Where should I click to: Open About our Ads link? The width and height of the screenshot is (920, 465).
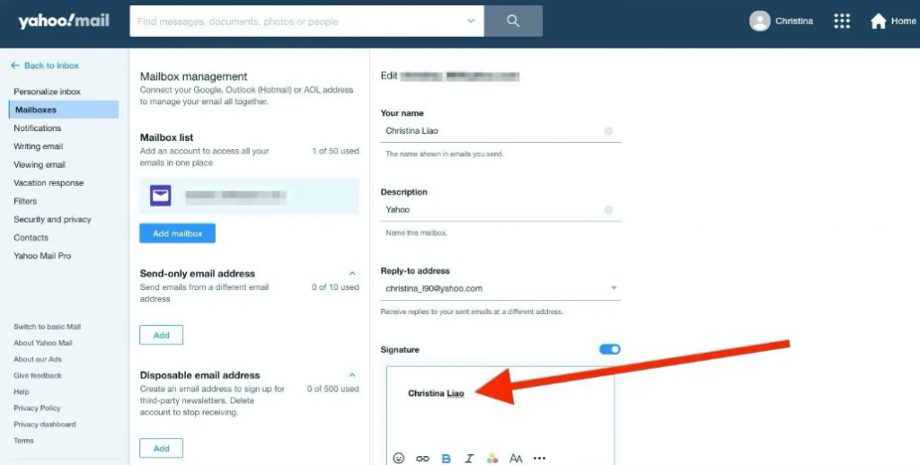click(x=38, y=359)
